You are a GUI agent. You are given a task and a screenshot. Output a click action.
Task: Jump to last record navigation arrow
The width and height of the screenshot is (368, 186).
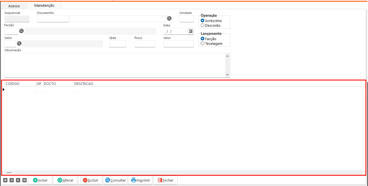(x=24, y=180)
